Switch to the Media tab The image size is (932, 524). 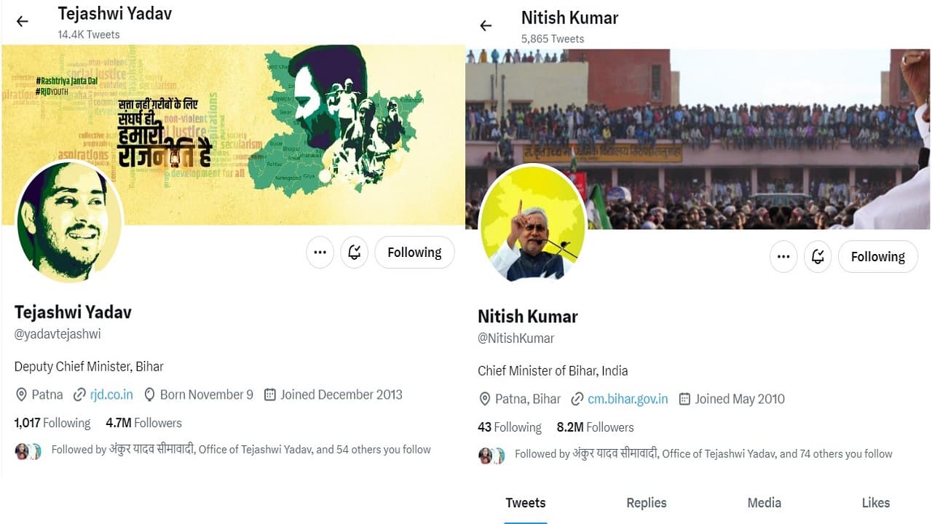764,502
